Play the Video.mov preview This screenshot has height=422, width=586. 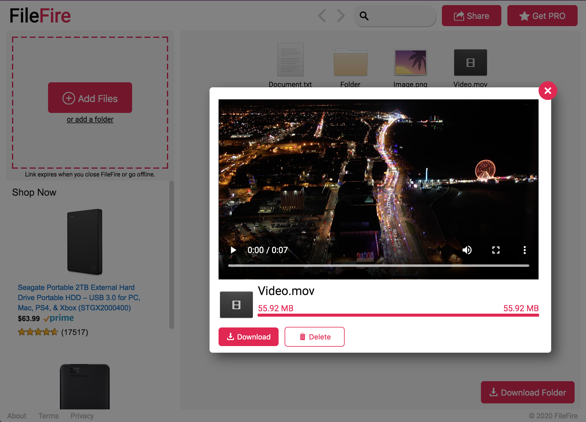(233, 250)
